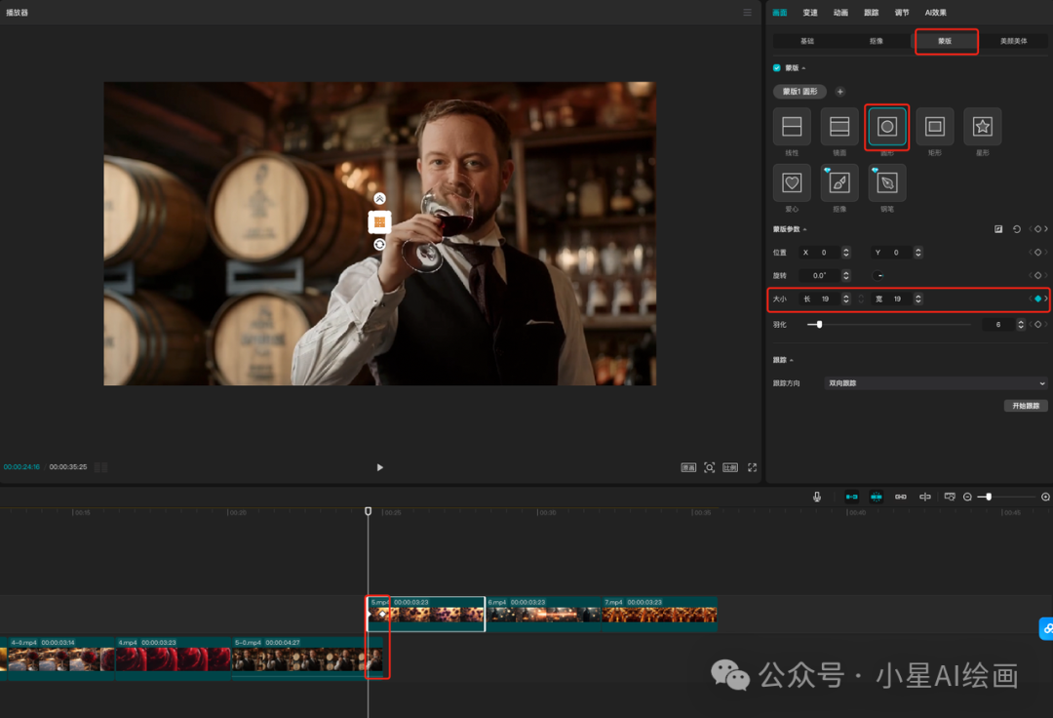Image resolution: width=1053 pixels, height=718 pixels.
Task: Switch to the 动画 animation tab
Action: click(840, 13)
